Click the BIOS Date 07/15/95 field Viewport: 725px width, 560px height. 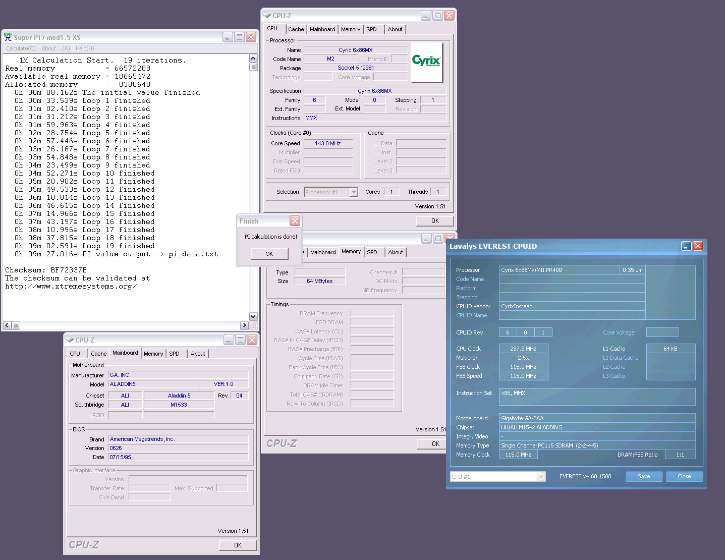pyautogui.click(x=178, y=457)
